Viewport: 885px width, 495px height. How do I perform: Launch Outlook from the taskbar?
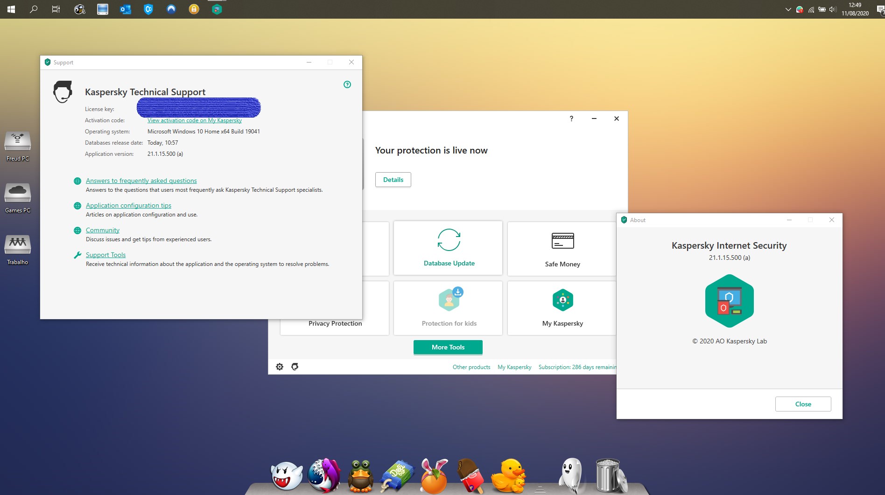(126, 9)
